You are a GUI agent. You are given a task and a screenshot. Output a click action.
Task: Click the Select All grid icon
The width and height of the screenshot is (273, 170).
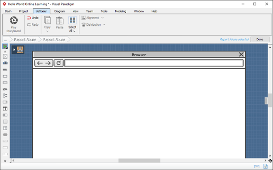(72, 20)
